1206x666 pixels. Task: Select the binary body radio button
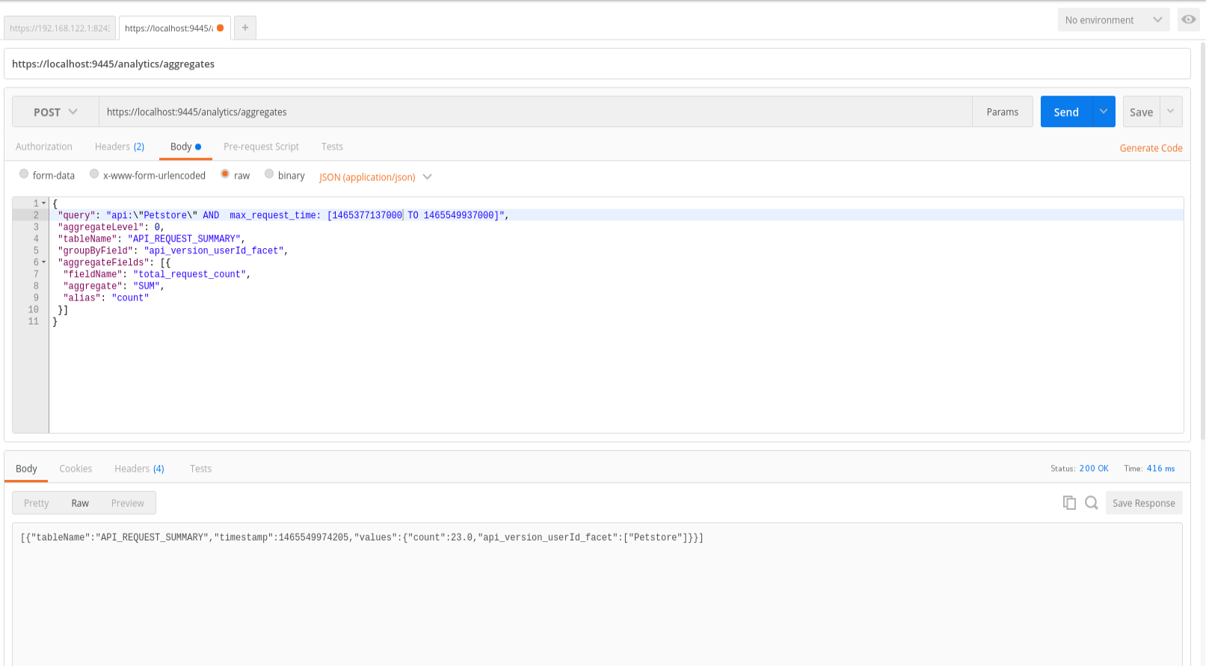269,174
